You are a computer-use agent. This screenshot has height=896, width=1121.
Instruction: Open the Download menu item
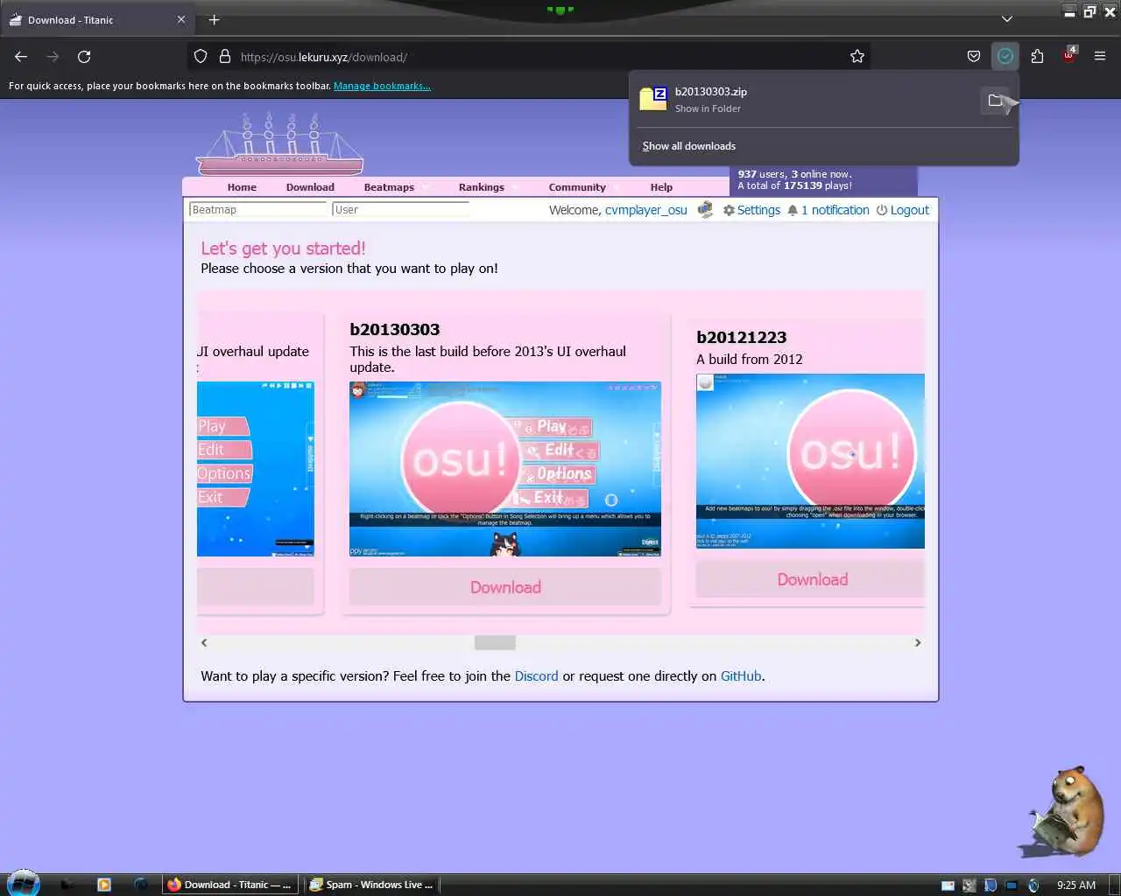click(x=310, y=187)
